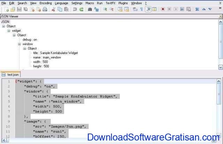Screen dimensions: 223x144
Task: Zoom out using the magnifier minus icon
Action: 111,9
